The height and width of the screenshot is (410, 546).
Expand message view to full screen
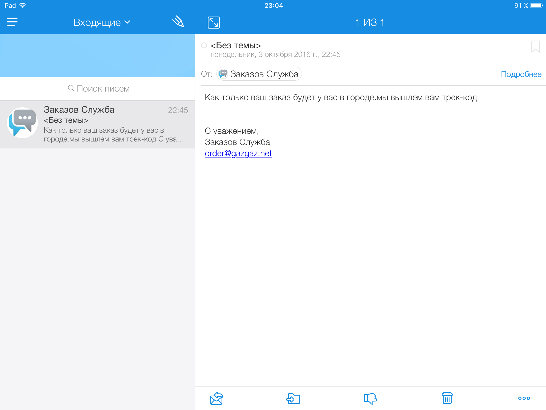coord(214,22)
